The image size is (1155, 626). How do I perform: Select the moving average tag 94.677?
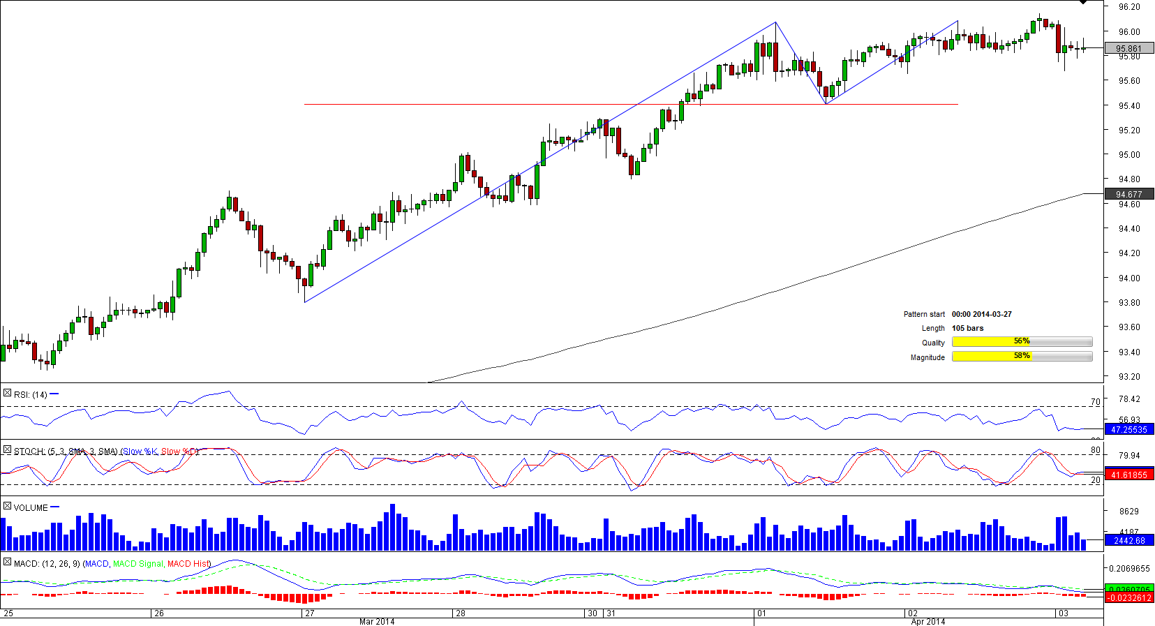1128,194
